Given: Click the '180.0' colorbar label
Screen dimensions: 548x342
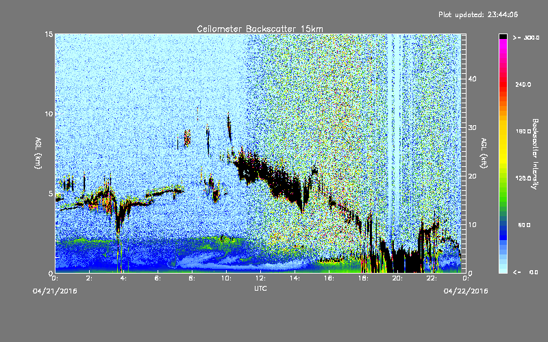Looking at the screenshot, I should tap(523, 131).
